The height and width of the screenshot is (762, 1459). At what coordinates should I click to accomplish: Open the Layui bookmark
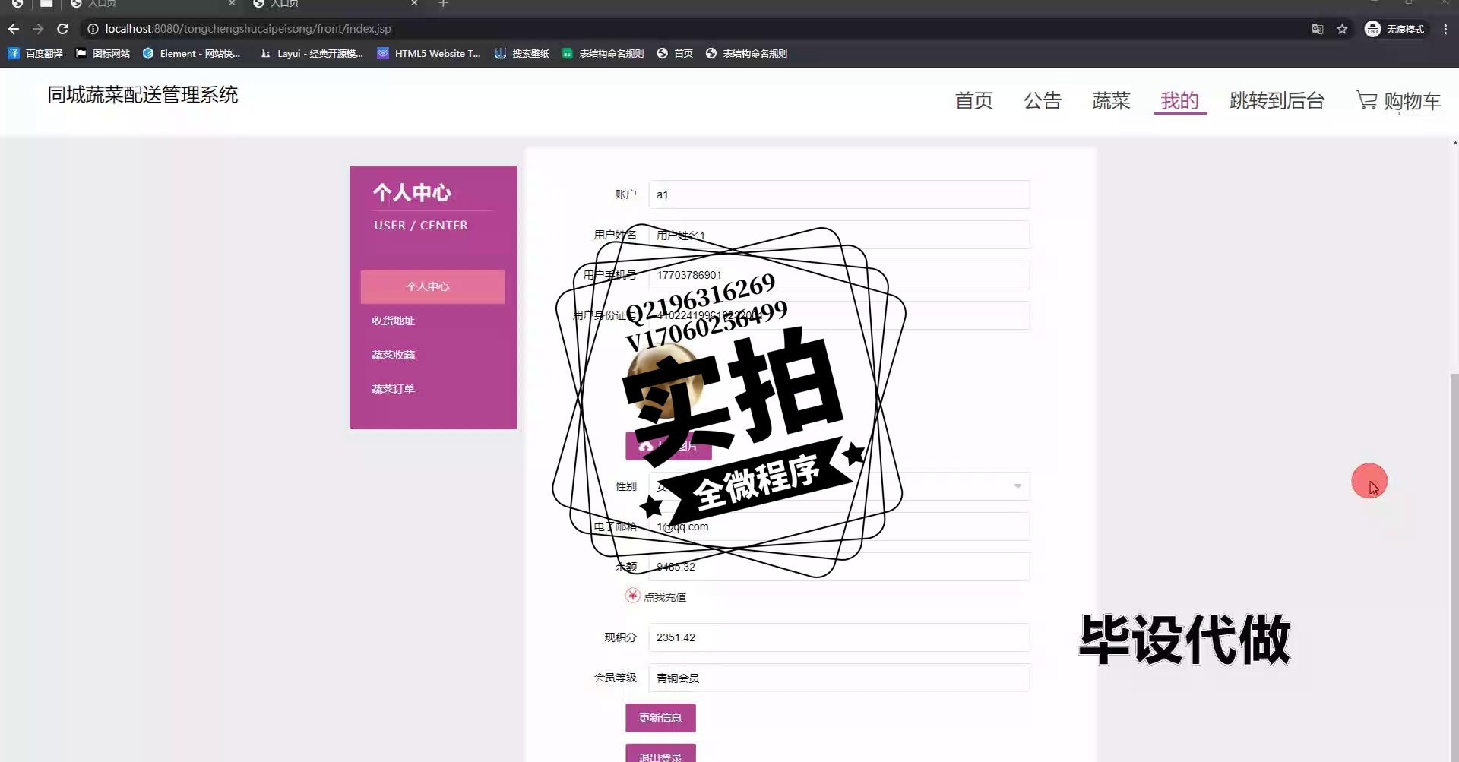pyautogui.click(x=312, y=53)
